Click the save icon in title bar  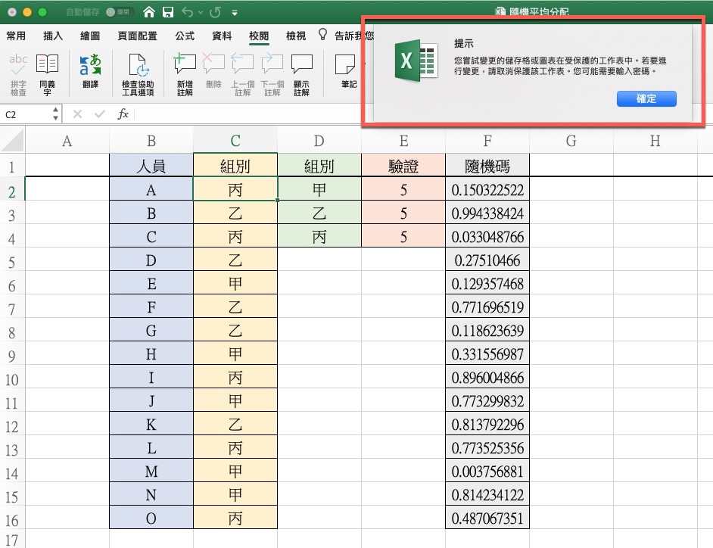(x=168, y=12)
